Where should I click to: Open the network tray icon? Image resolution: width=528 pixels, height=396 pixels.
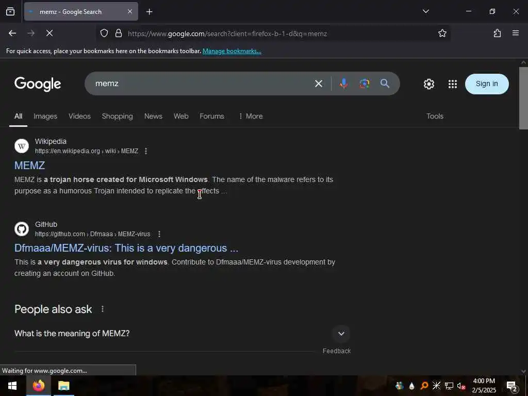[x=449, y=386]
